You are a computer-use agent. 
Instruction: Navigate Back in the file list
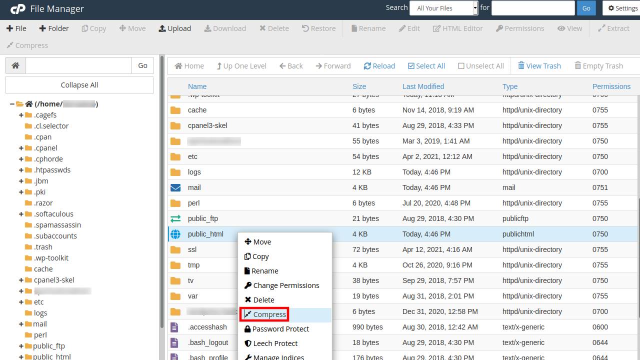coord(291,66)
